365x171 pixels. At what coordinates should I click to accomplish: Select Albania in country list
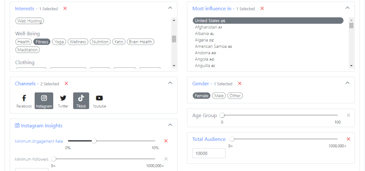(x=268, y=33)
